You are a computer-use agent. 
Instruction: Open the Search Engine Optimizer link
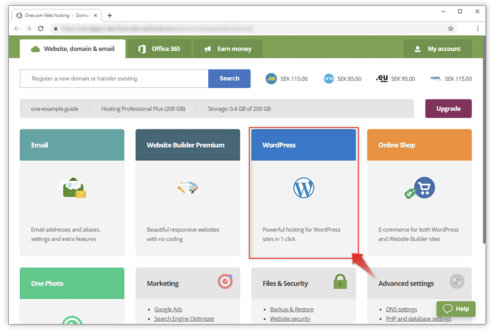coord(184,318)
